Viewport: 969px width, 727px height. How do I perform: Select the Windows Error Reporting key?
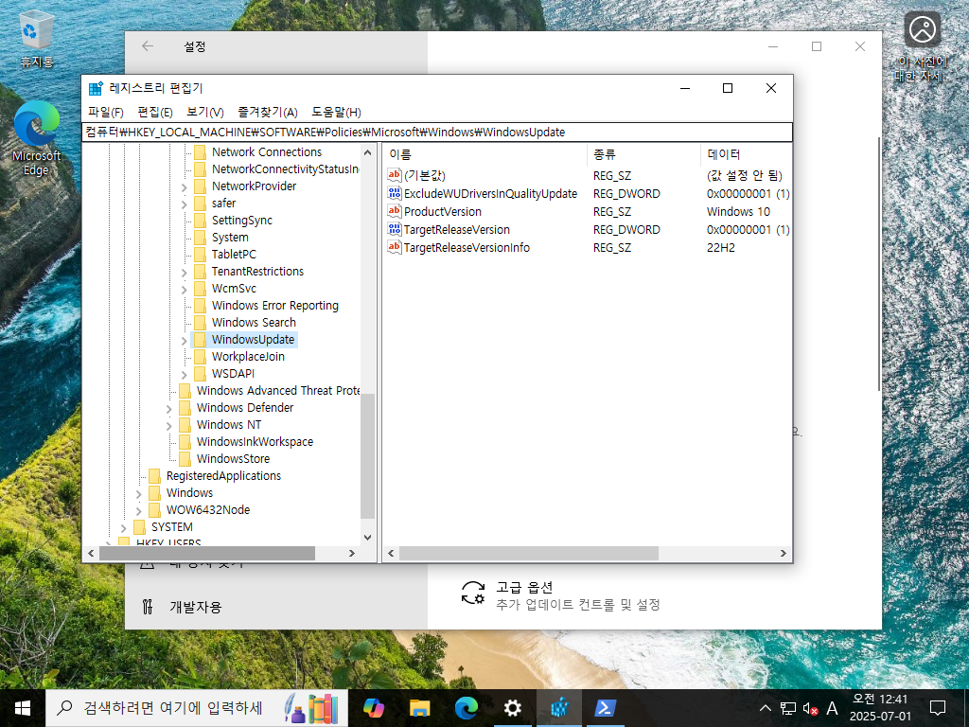coord(275,306)
